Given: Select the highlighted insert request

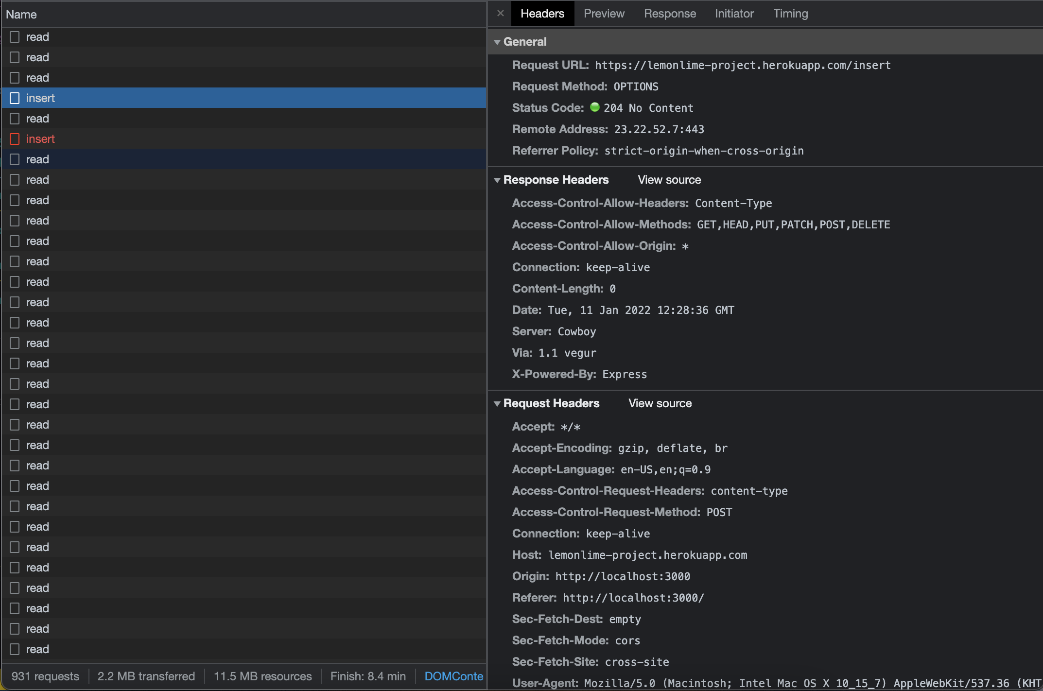Looking at the screenshot, I should (243, 98).
